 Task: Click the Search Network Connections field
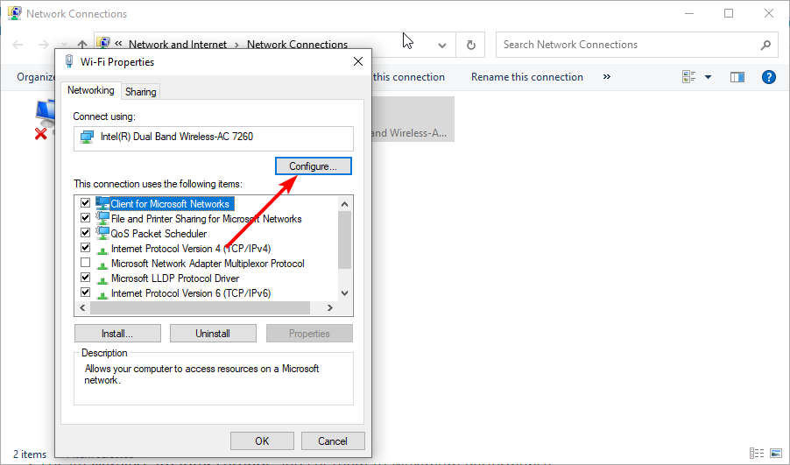click(x=626, y=45)
